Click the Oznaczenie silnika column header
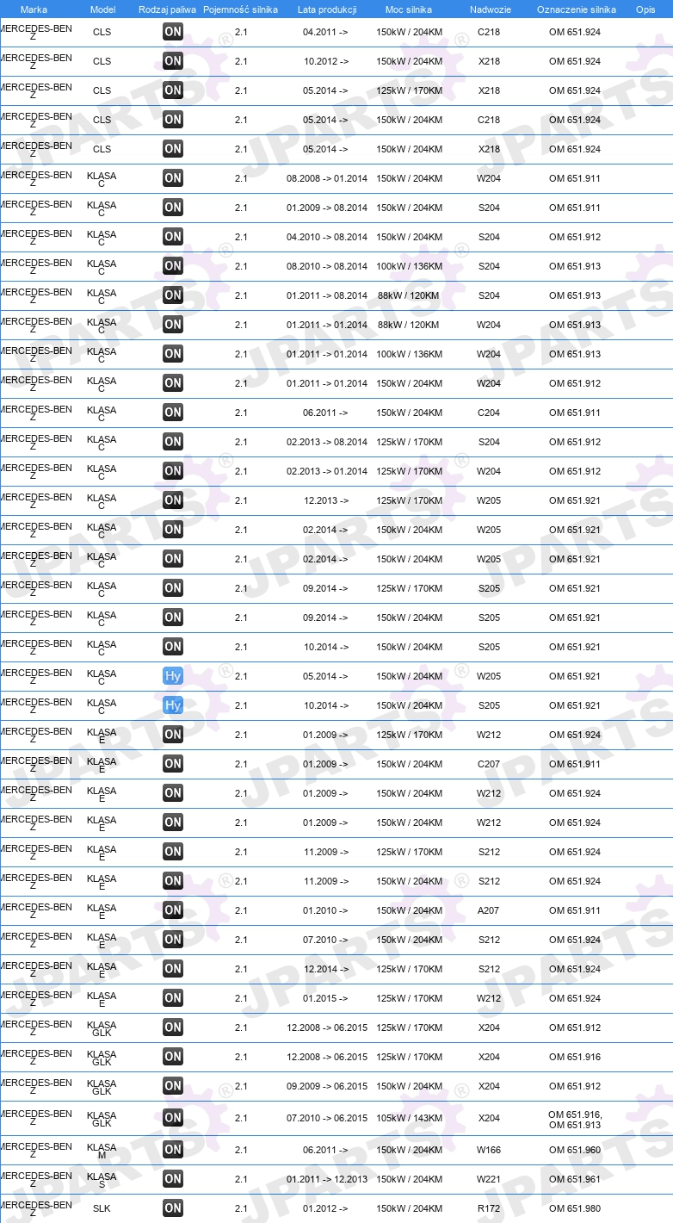The width and height of the screenshot is (673, 1223). (576, 9)
